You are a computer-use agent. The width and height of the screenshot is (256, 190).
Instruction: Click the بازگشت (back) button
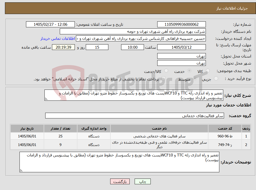[x=120, y=181]
